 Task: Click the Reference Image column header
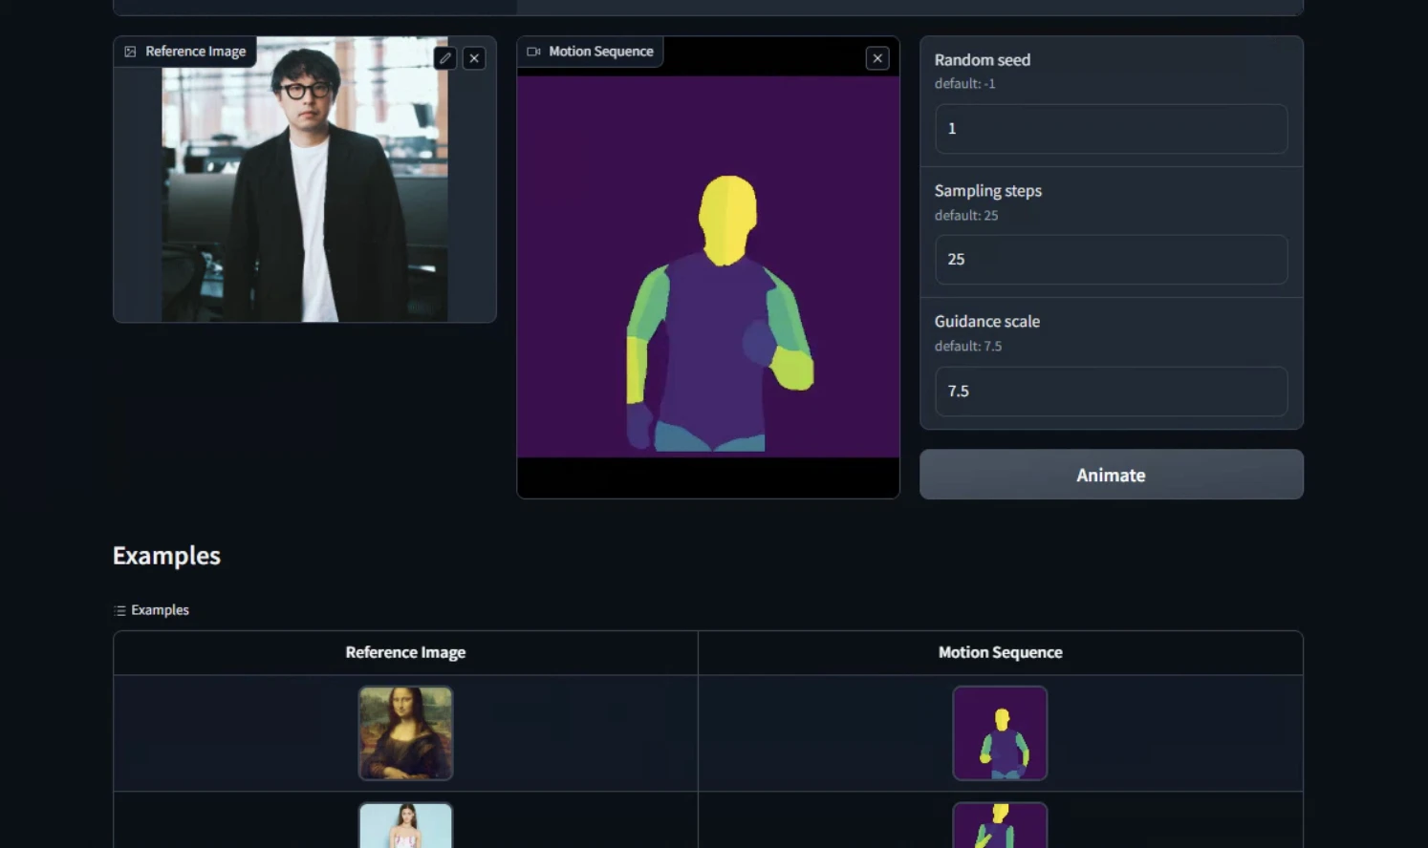click(x=405, y=652)
